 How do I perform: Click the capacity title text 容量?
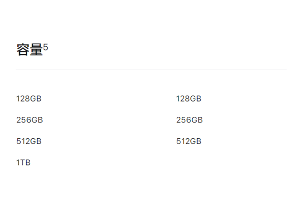click(30, 50)
